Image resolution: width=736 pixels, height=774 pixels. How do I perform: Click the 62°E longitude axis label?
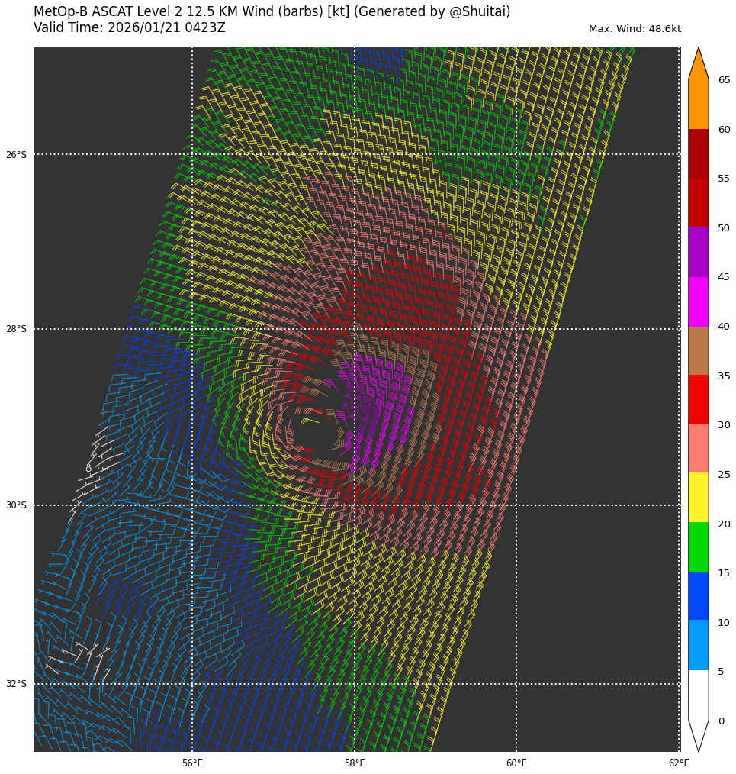point(679,763)
